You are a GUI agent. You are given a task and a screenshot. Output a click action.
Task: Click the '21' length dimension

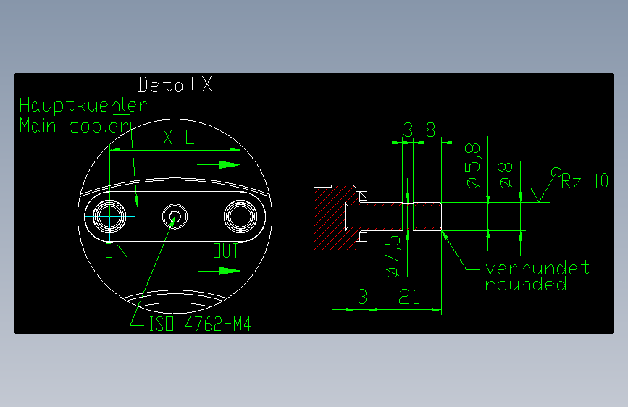tap(409, 297)
